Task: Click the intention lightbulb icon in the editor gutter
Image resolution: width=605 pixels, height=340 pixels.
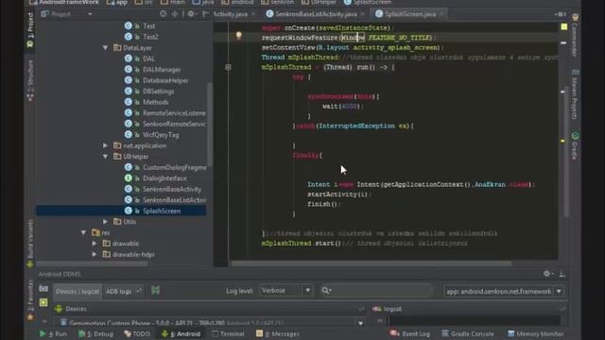Action: coord(239,36)
